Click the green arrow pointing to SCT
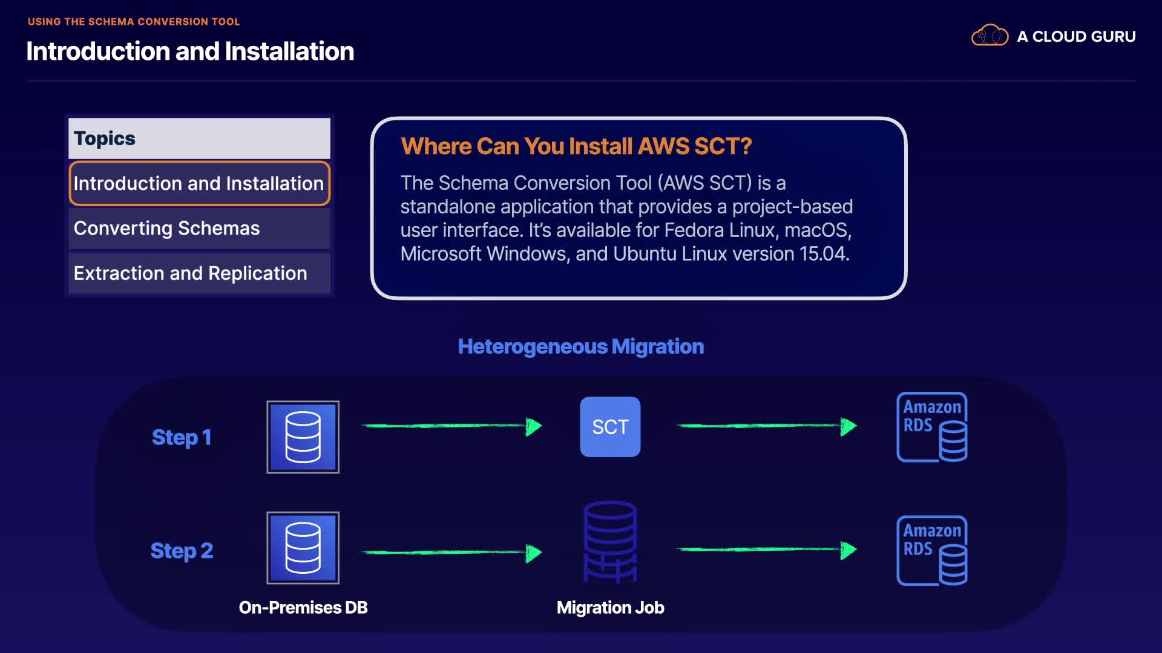This screenshot has width=1162, height=653. [x=451, y=426]
